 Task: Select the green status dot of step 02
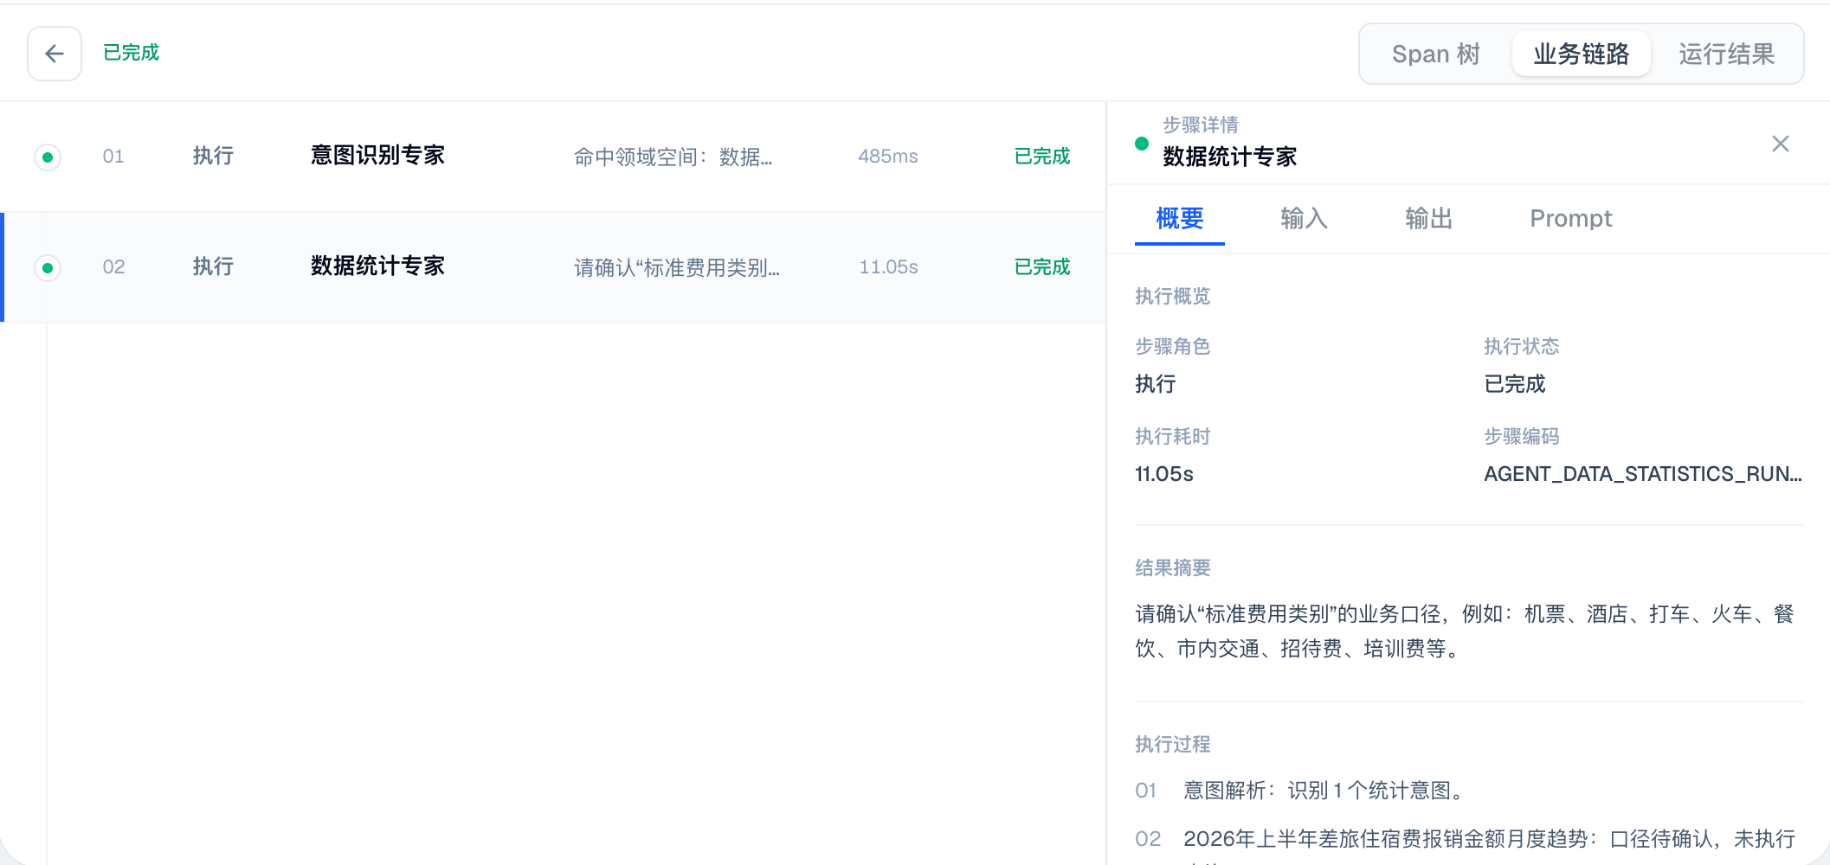coord(48,267)
